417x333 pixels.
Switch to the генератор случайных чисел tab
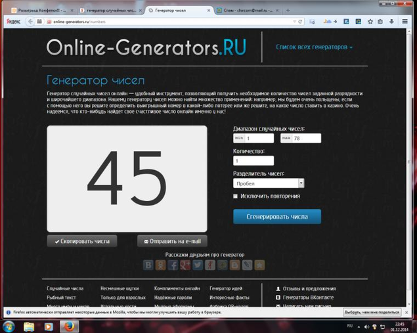(x=111, y=11)
